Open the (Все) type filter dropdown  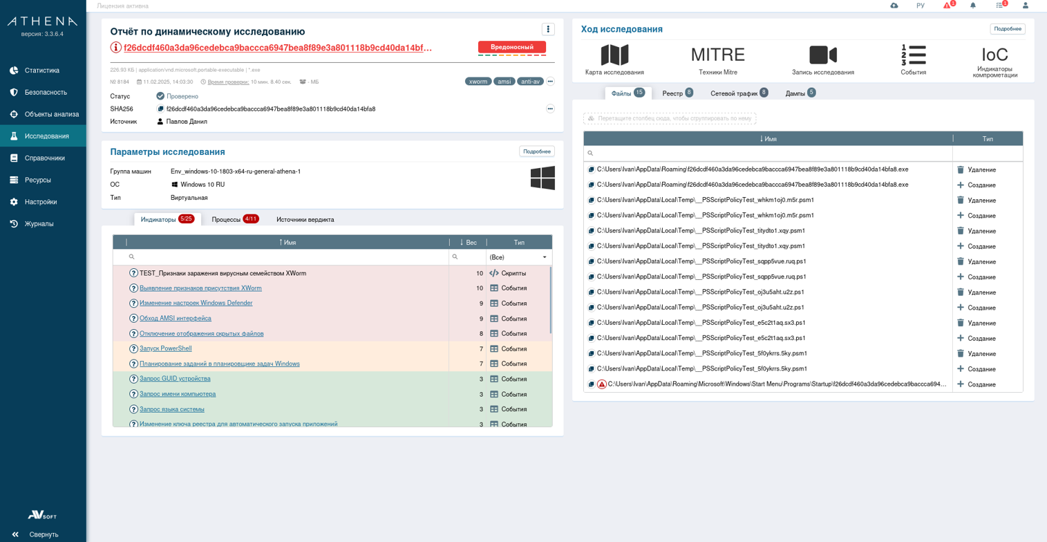518,257
